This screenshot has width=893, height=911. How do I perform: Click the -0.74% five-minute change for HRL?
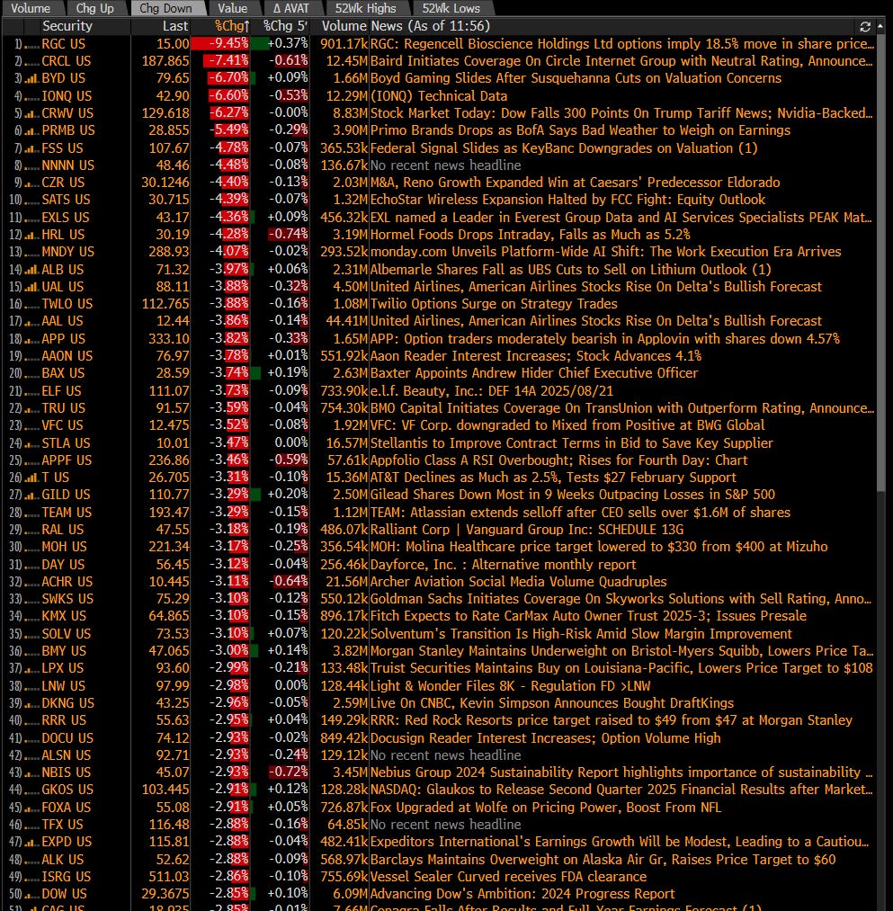click(288, 235)
